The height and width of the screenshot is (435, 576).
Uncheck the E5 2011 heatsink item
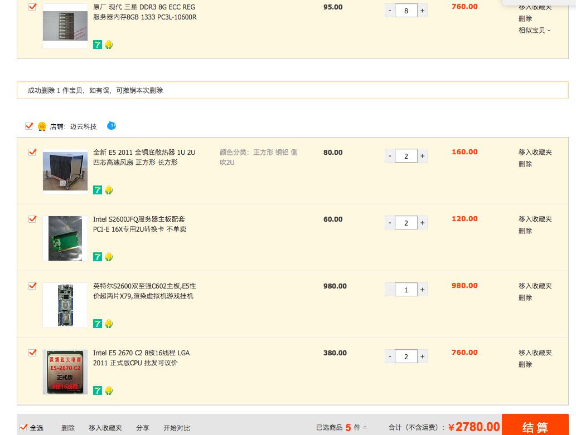tap(32, 152)
